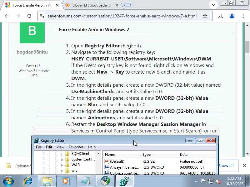The height and width of the screenshot is (187, 250).
Task: Close the downloads bar
Action: coord(244,166)
